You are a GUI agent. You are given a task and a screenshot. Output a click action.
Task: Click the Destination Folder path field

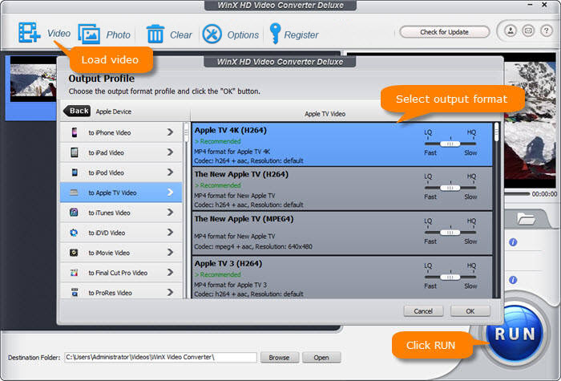160,357
